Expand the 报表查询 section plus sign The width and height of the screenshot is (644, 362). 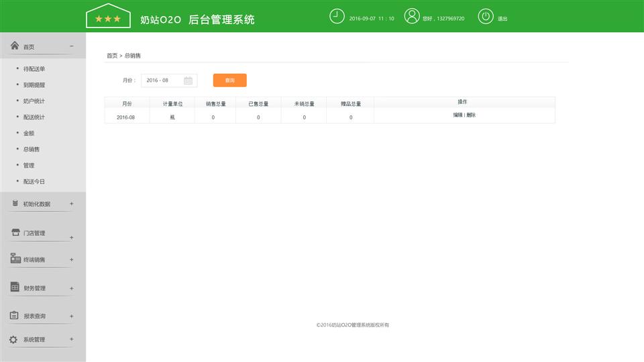[72, 316]
